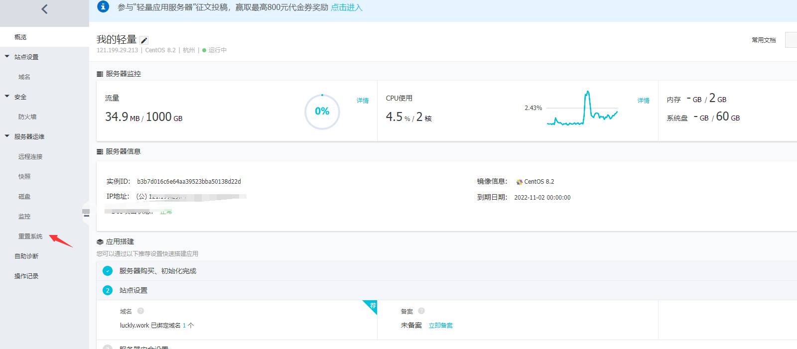Click the blue info icon in banner
797x349 pixels.
point(103,6)
